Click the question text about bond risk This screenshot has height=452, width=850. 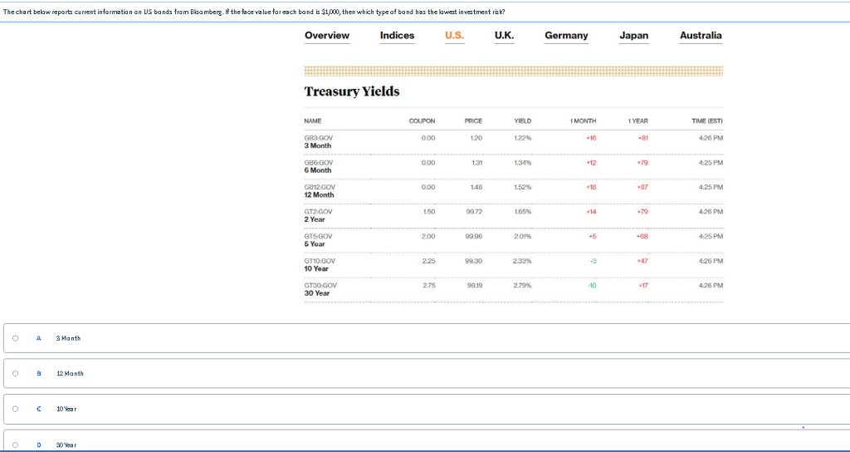tap(254, 12)
